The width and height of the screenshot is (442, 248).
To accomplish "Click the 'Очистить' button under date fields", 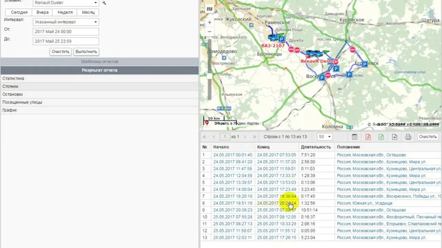I will tap(61, 52).
